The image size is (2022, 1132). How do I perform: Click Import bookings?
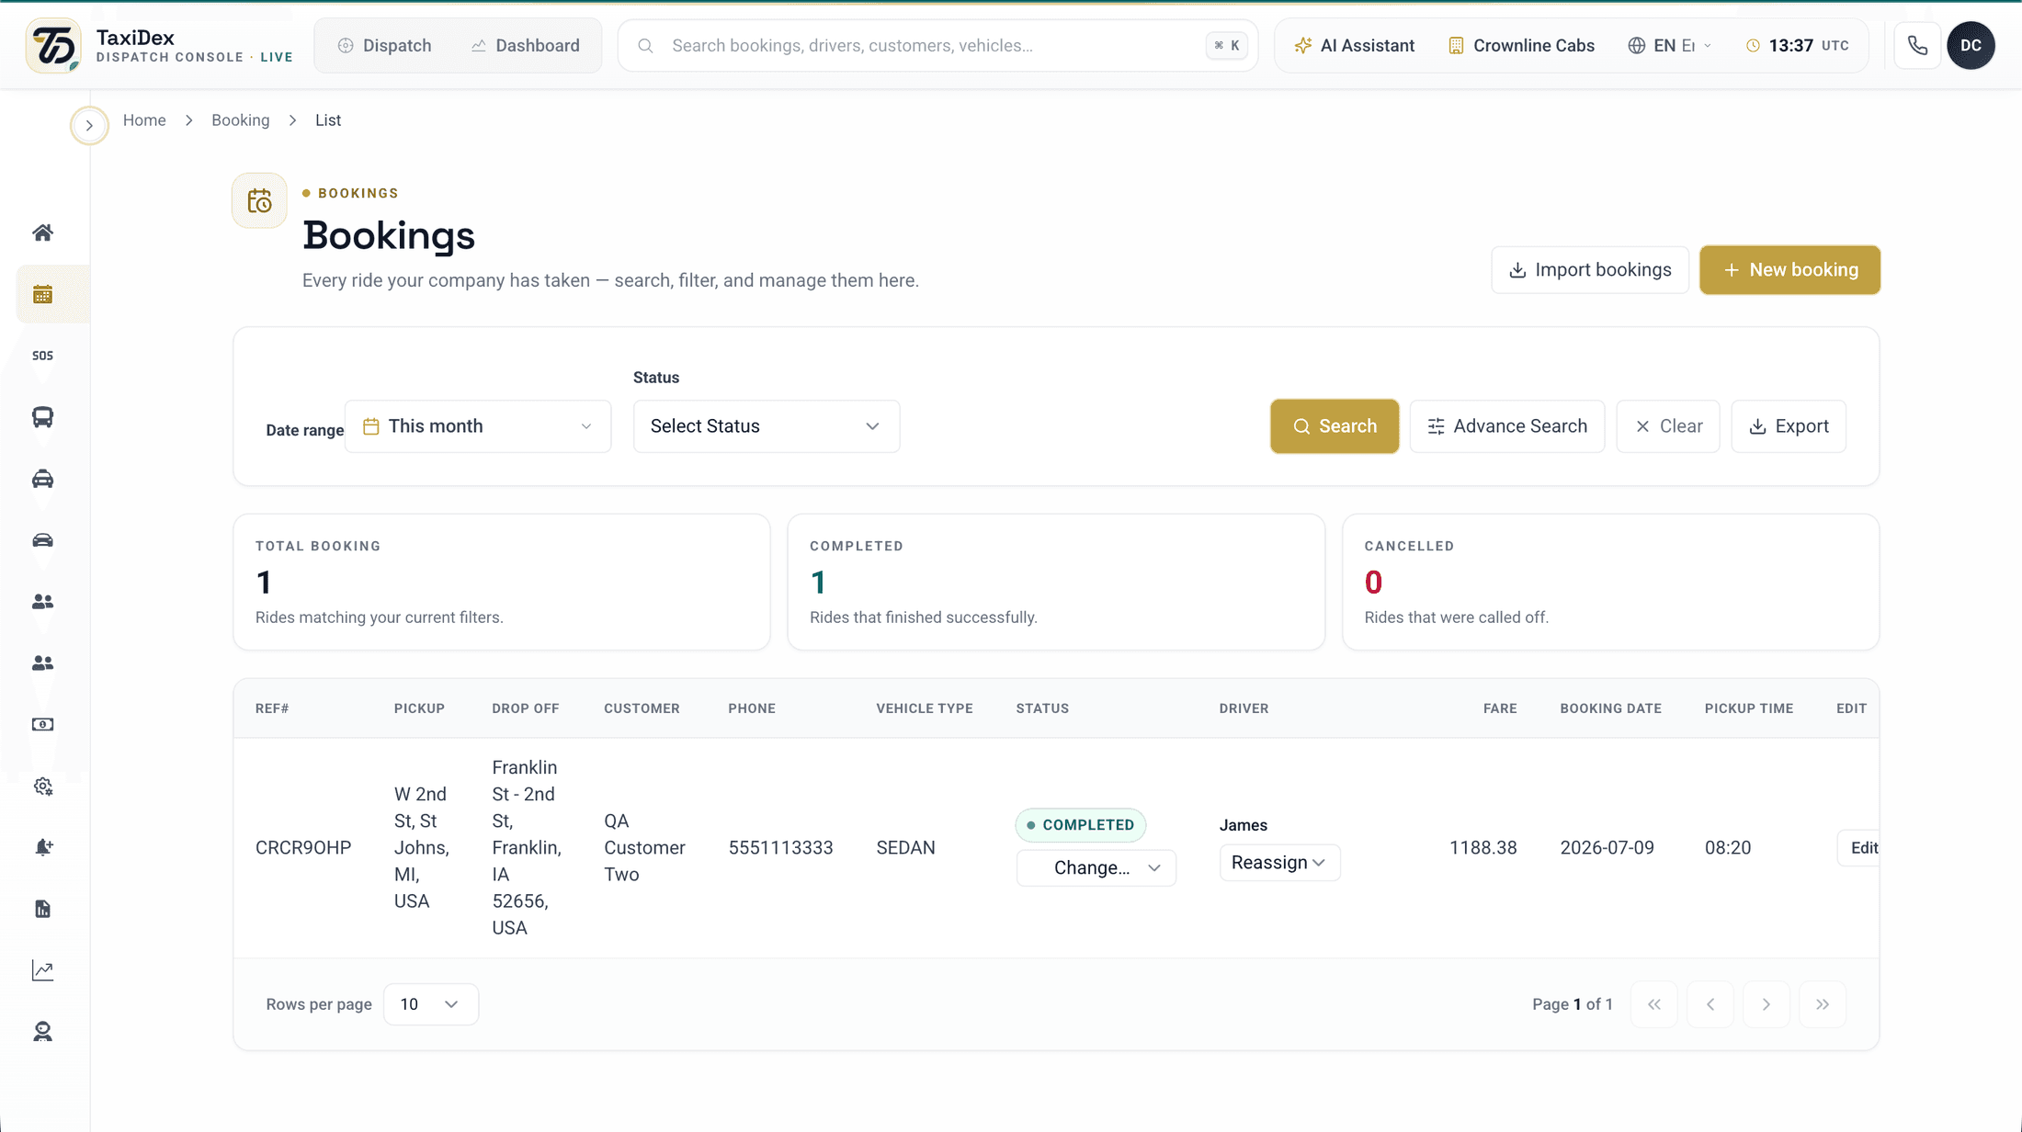point(1590,270)
